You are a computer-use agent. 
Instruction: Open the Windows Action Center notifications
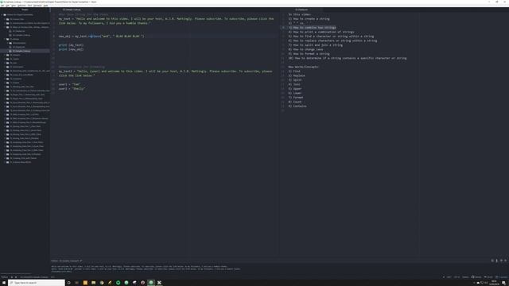(x=503, y=283)
